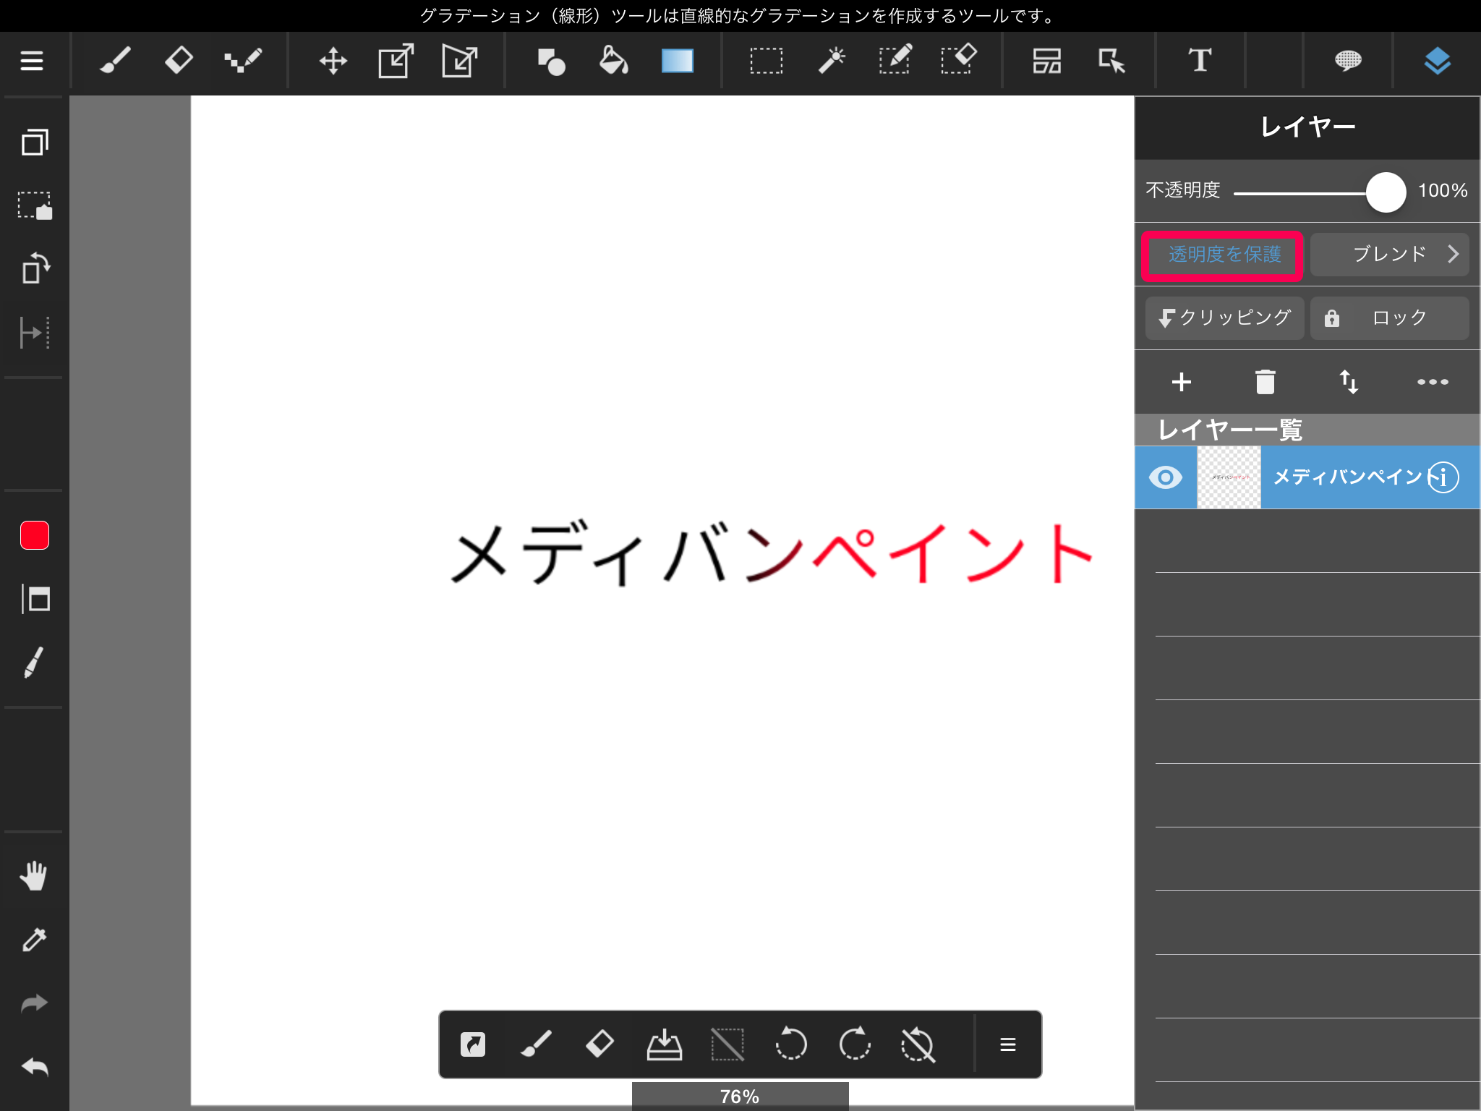Open the canvas windows icon in left sidebar
Viewport: 1481px width, 1111px height.
pos(35,142)
